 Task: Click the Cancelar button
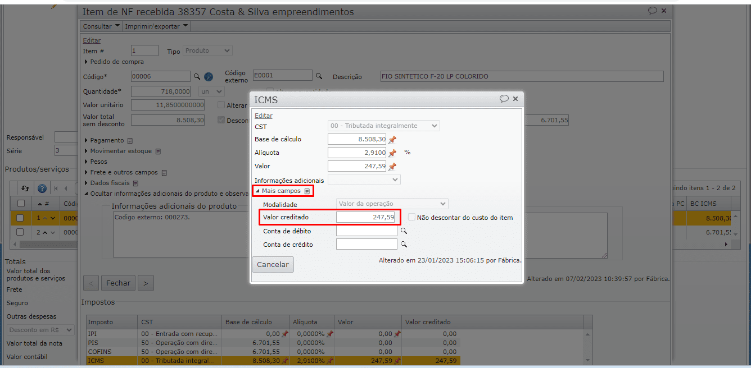(273, 265)
